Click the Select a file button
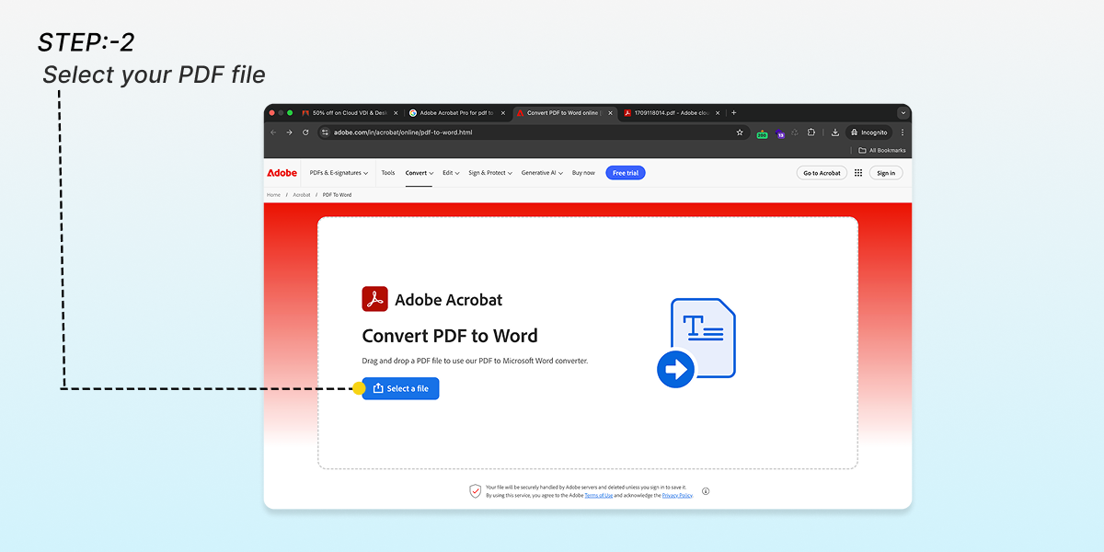The height and width of the screenshot is (552, 1104). (x=400, y=388)
